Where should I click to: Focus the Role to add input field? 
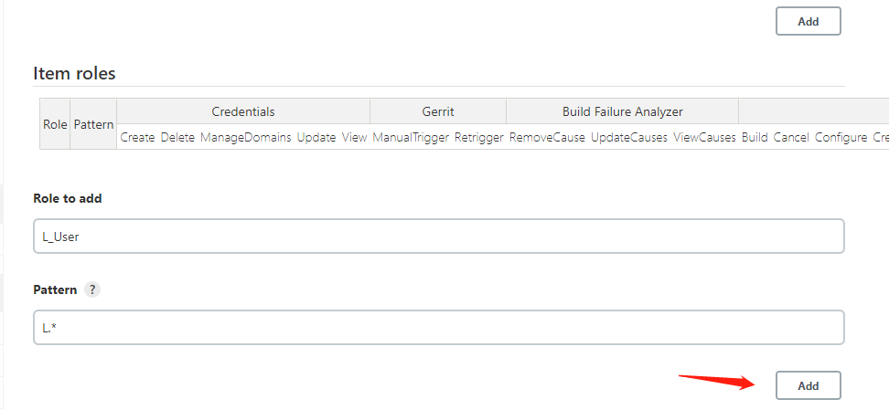click(x=438, y=236)
